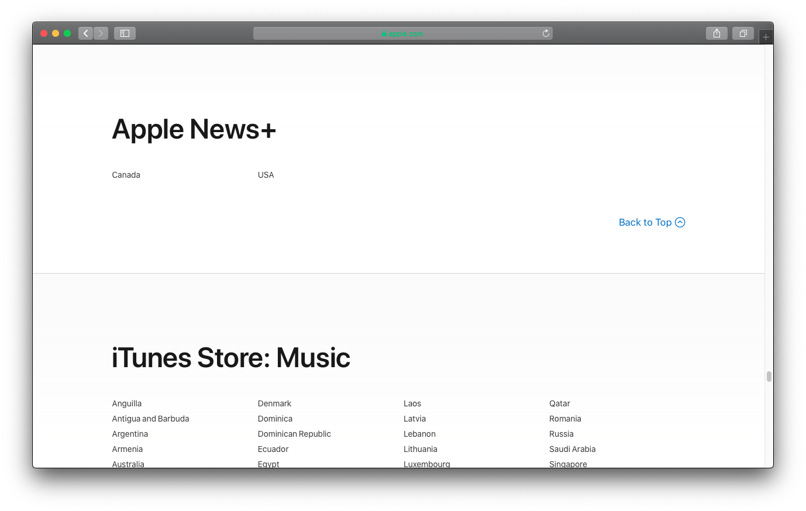Add a new tab with the plus icon
This screenshot has height=511, width=806.
click(x=766, y=37)
